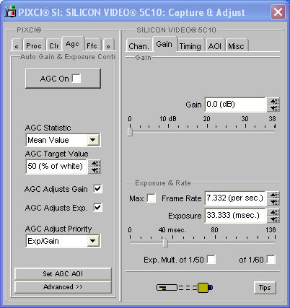Click the camera connection status icon
Image resolution: width=290 pixels, height=308 pixels.
coord(185,287)
